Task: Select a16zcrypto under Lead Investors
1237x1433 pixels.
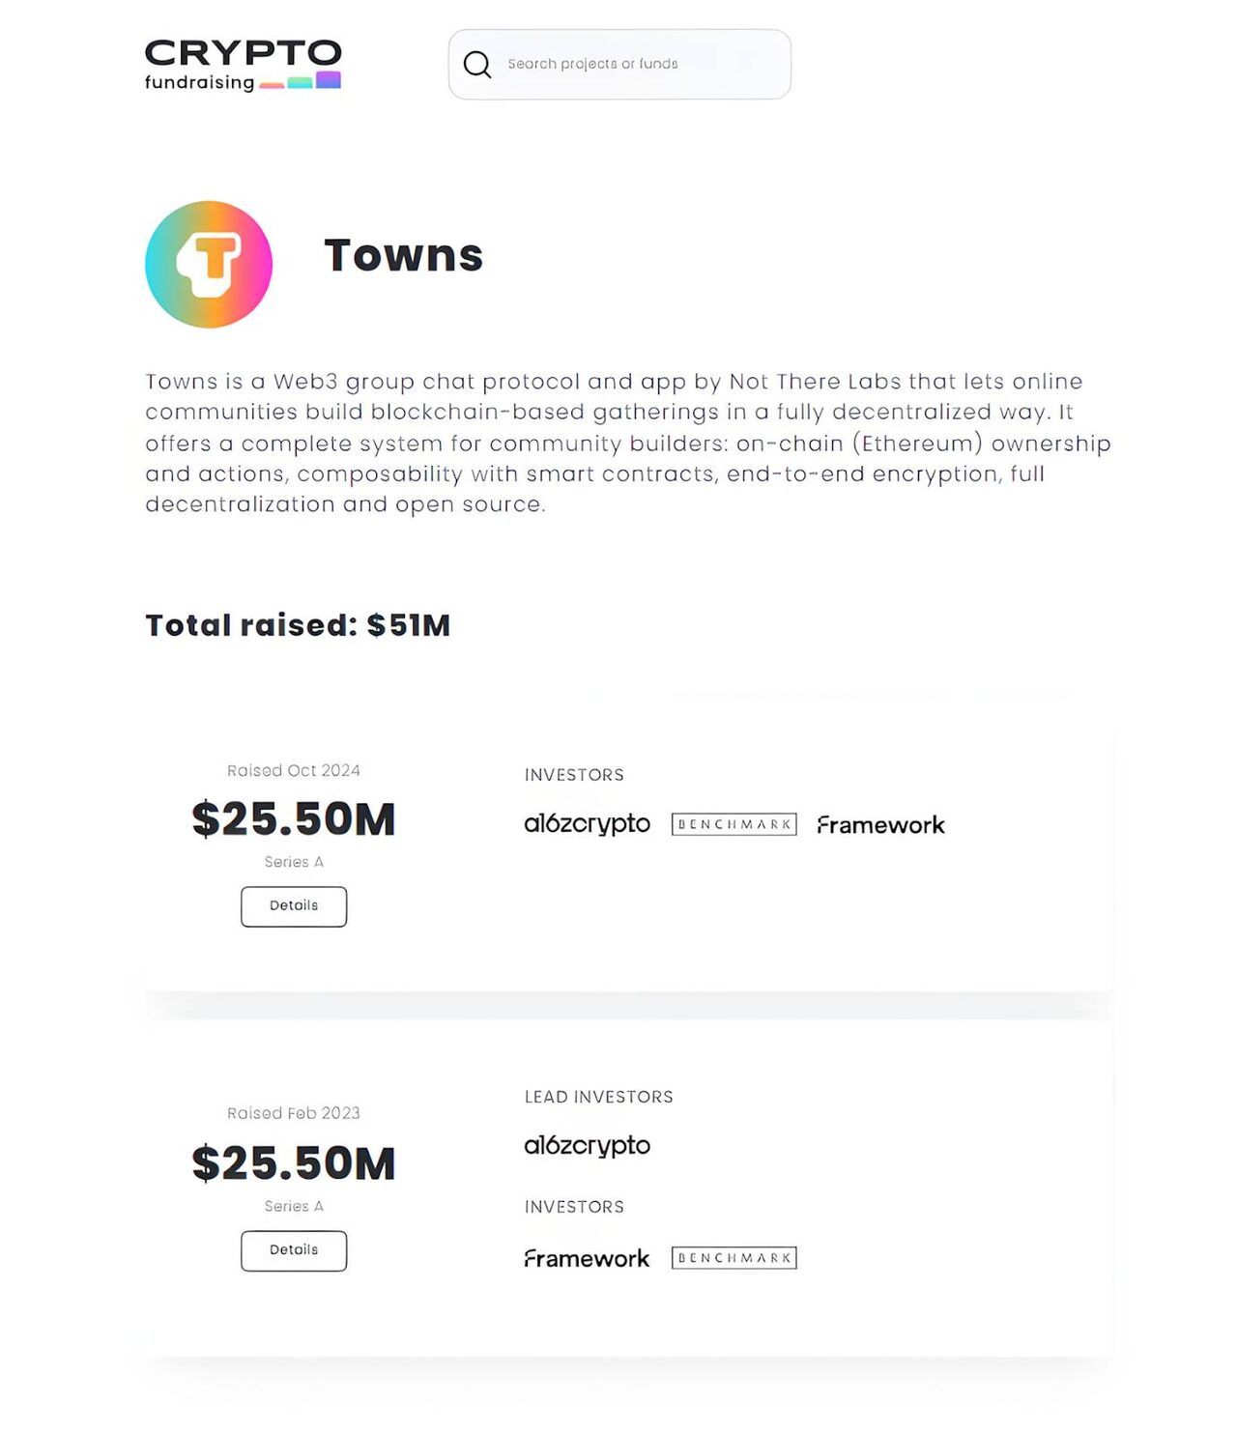Action: (586, 1146)
